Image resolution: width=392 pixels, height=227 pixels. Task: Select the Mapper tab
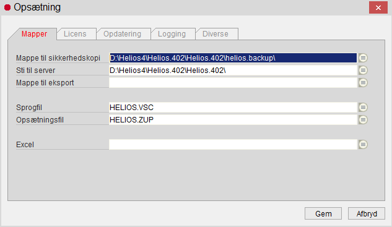34,34
